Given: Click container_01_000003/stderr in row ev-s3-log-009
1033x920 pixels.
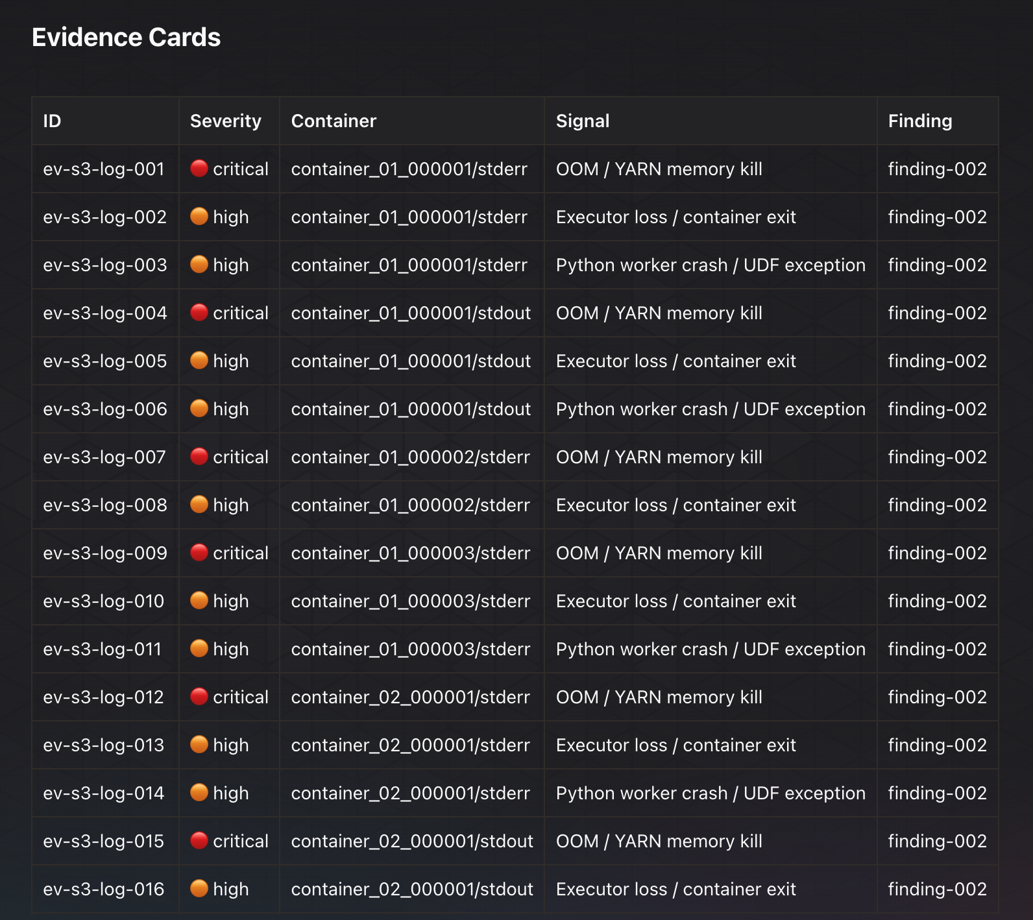Looking at the screenshot, I should coord(411,553).
